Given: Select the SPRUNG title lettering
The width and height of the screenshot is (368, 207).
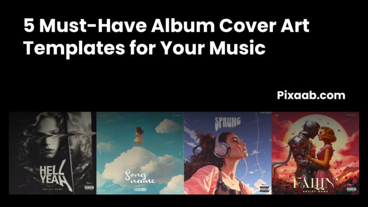Looking at the screenshot, I should point(228,123).
